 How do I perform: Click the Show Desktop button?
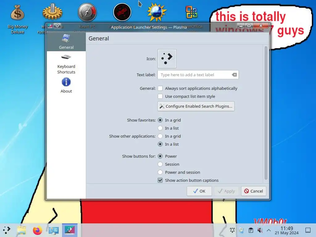point(308,230)
